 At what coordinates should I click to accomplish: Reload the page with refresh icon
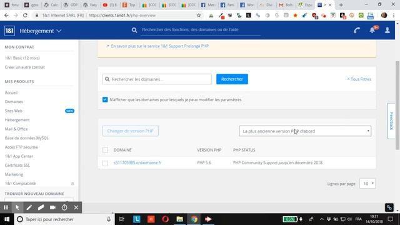tap(25, 15)
